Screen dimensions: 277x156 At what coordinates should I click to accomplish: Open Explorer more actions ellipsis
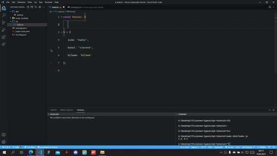pos(44,7)
